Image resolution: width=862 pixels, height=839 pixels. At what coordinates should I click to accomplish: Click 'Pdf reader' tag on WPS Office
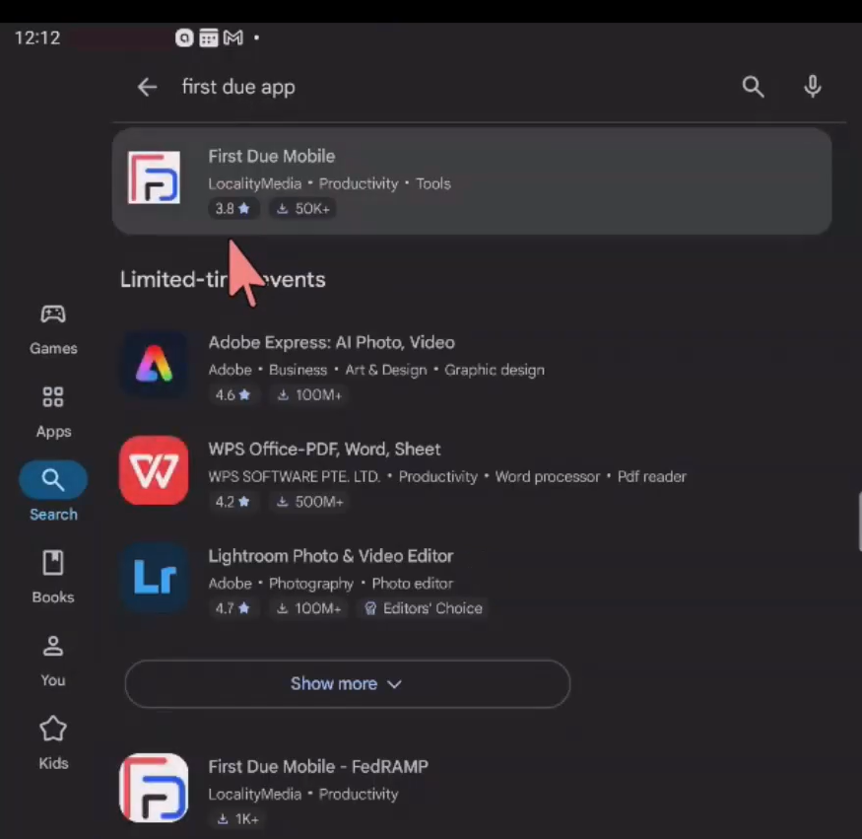click(651, 477)
